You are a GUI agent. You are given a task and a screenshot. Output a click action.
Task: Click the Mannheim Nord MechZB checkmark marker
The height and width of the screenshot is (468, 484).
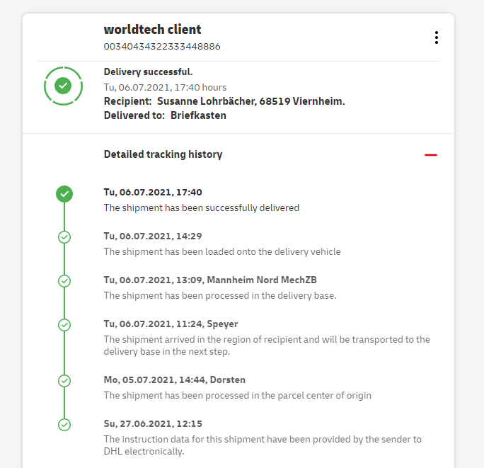click(x=64, y=281)
